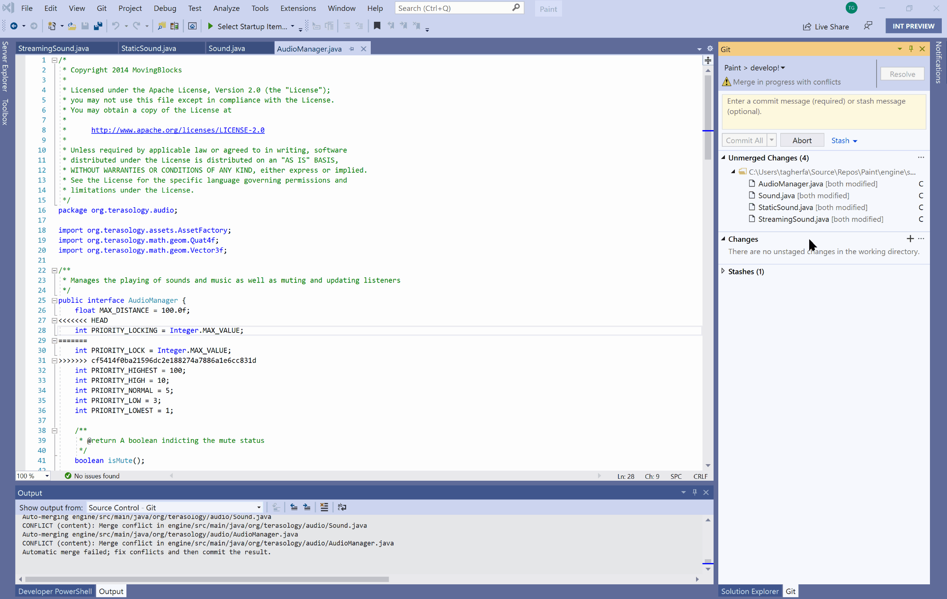Collapse the repository folder tree node

(733, 171)
